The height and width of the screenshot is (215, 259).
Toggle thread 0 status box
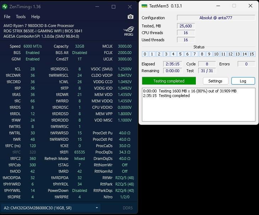tap(145, 54)
